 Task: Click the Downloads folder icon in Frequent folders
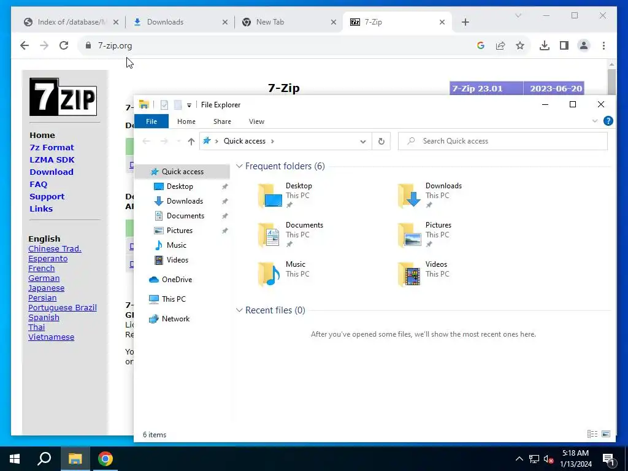coord(409,196)
